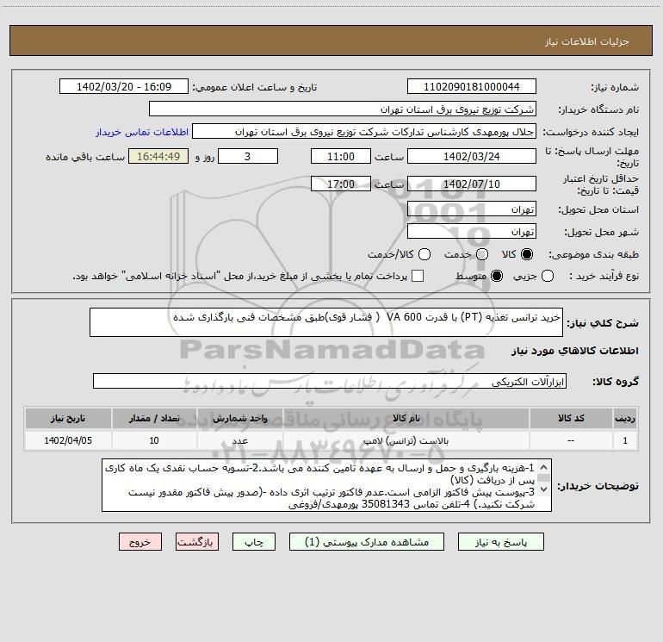Choose the متوسط purchase process option
The width and height of the screenshot is (663, 642).
click(x=497, y=276)
